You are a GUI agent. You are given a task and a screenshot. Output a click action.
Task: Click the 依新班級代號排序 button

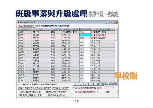60,88
